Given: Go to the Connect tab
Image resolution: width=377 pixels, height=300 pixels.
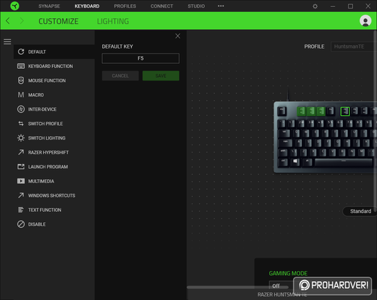Looking at the screenshot, I should click(x=162, y=6).
